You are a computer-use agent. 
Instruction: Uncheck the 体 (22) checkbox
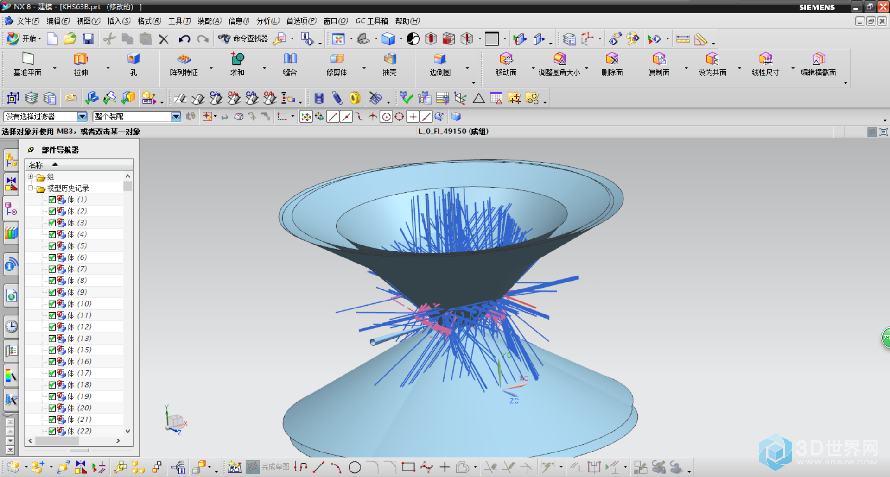52,431
